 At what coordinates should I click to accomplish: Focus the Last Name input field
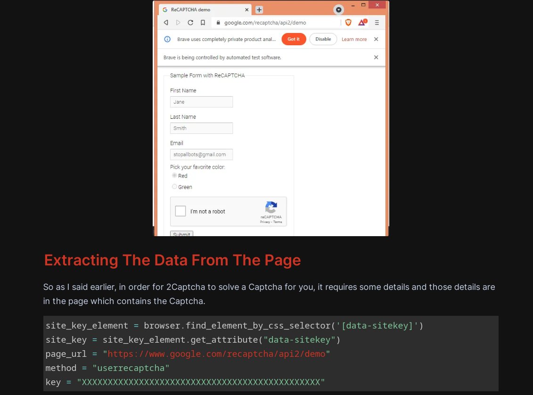[201, 128]
